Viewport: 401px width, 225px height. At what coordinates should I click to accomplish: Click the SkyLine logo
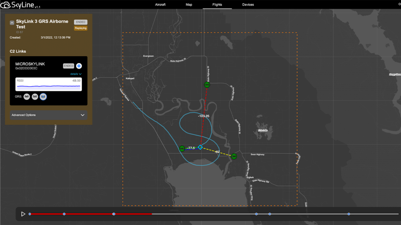[20, 5]
